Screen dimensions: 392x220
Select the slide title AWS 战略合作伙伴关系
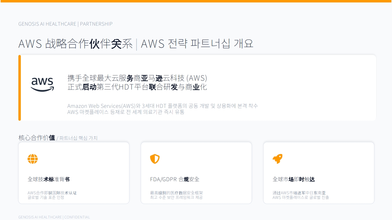[75, 44]
